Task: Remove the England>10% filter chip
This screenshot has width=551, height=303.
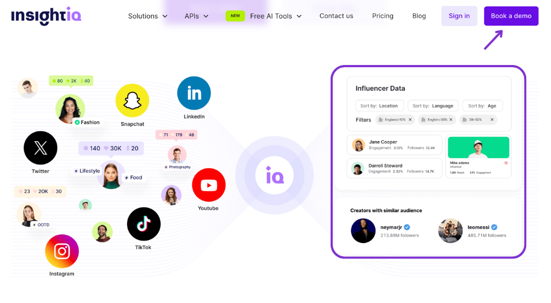Action: pos(410,120)
